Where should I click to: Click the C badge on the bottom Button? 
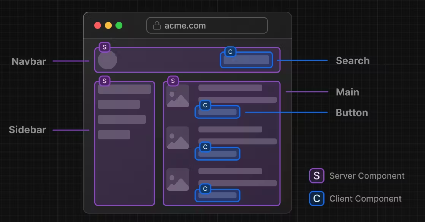click(205, 189)
